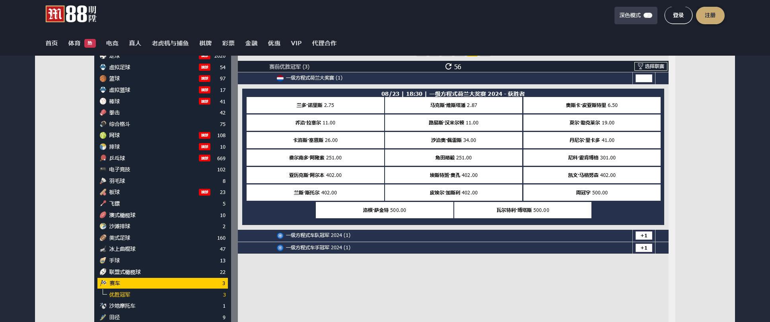The width and height of the screenshot is (770, 322).
Task: Bet on 洛根·萨金特 at 500.00
Action: pos(385,210)
